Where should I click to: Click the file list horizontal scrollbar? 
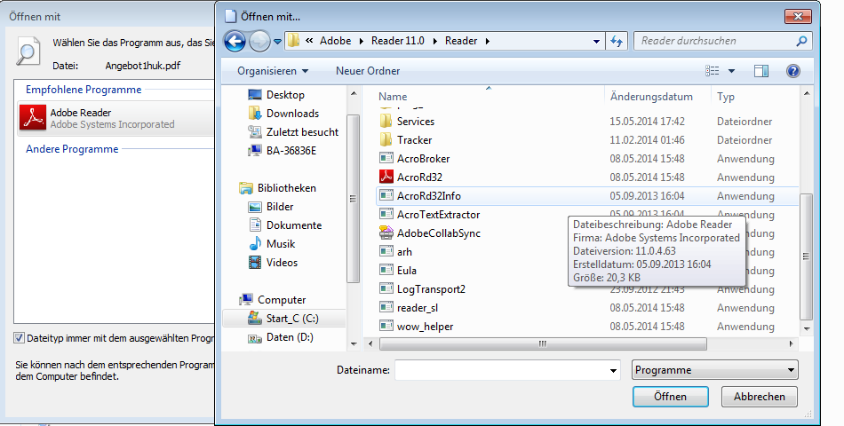543,343
